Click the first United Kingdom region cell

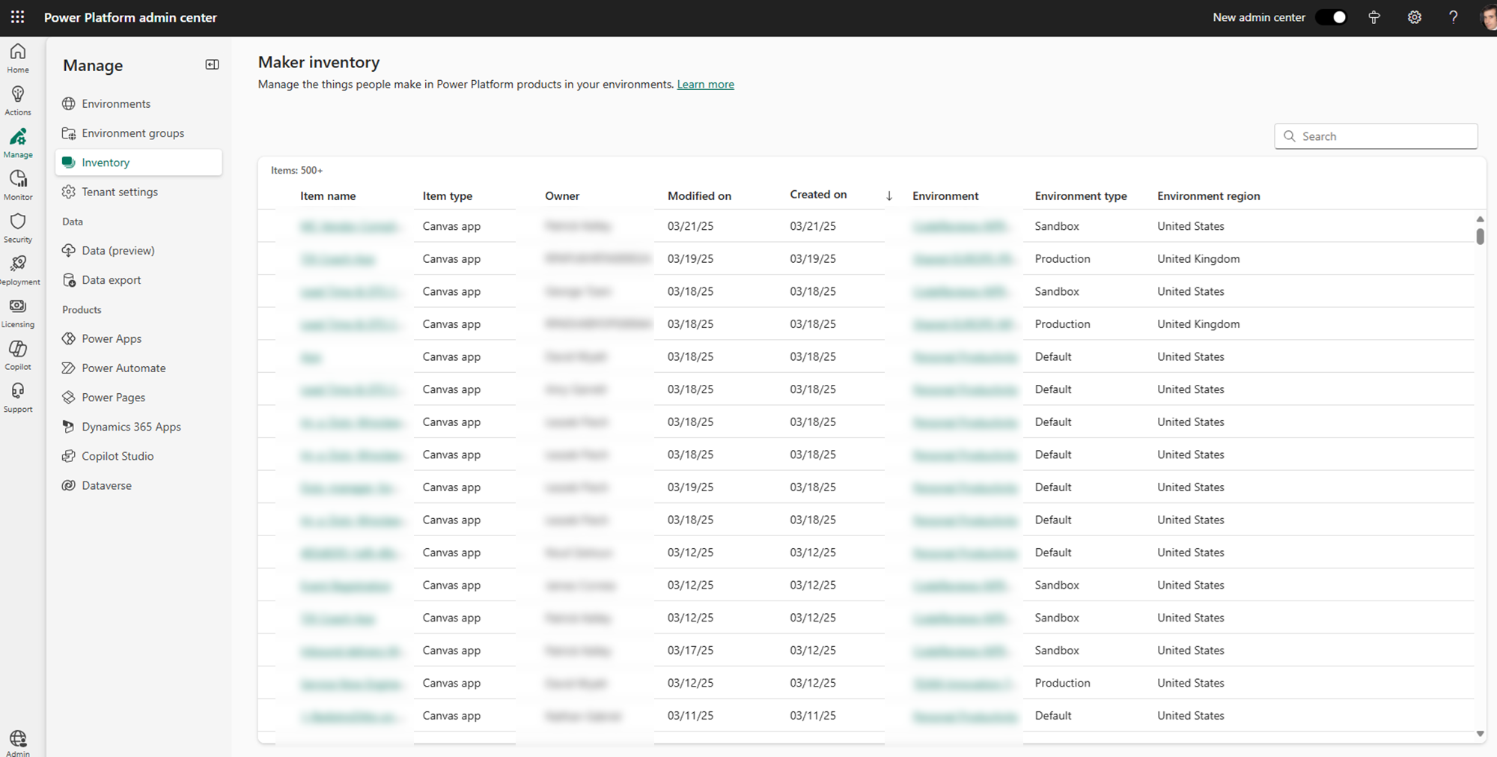(x=1198, y=259)
